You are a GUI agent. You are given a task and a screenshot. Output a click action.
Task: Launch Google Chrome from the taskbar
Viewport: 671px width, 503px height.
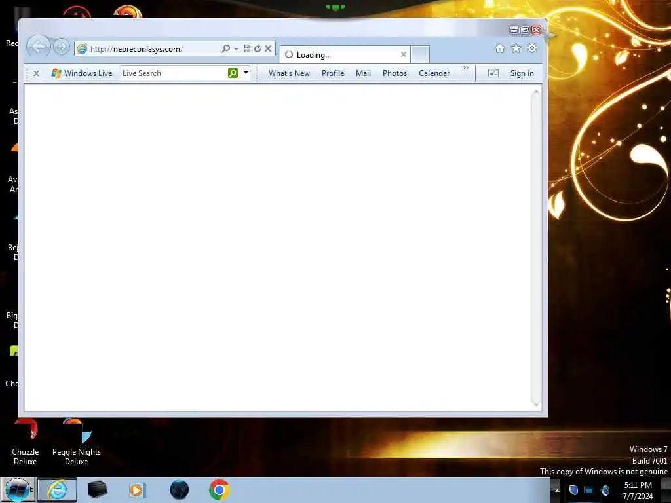point(219,490)
